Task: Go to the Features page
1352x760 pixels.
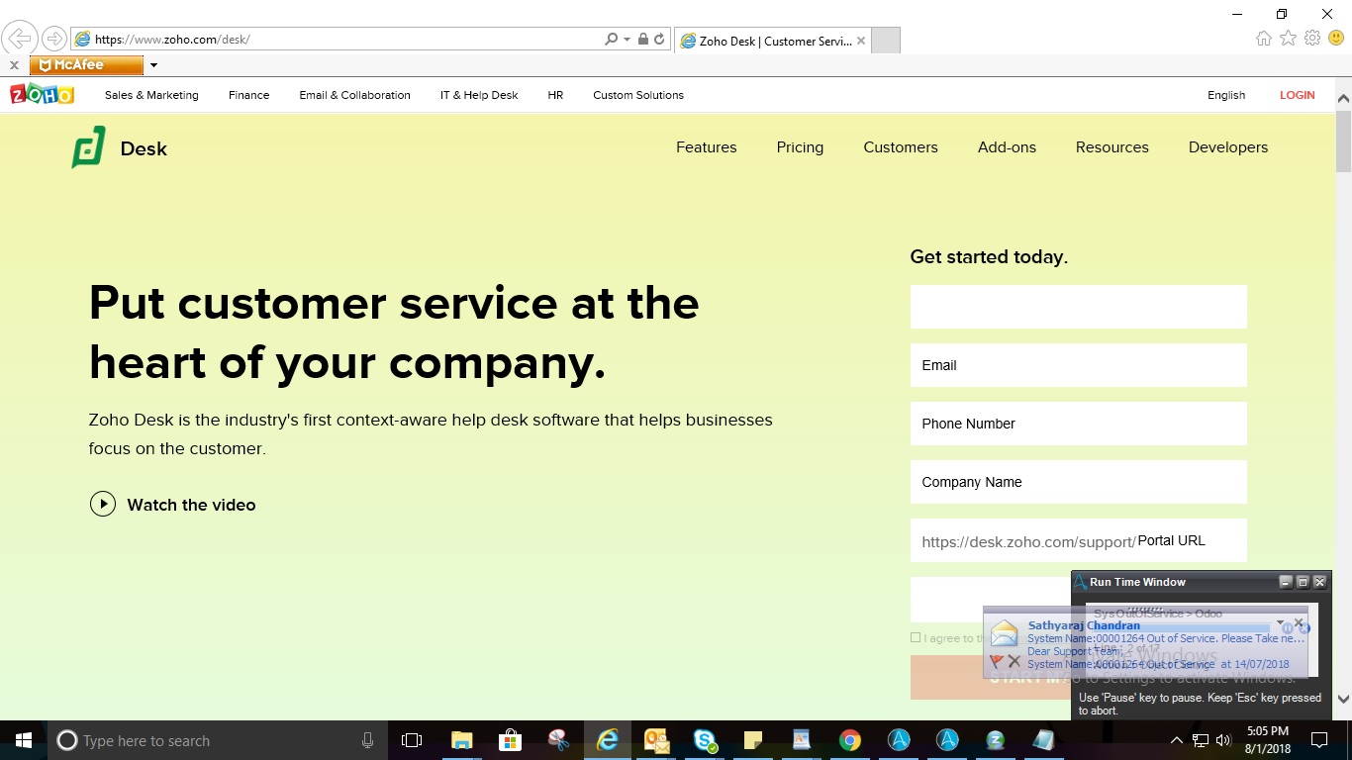Action: click(706, 147)
